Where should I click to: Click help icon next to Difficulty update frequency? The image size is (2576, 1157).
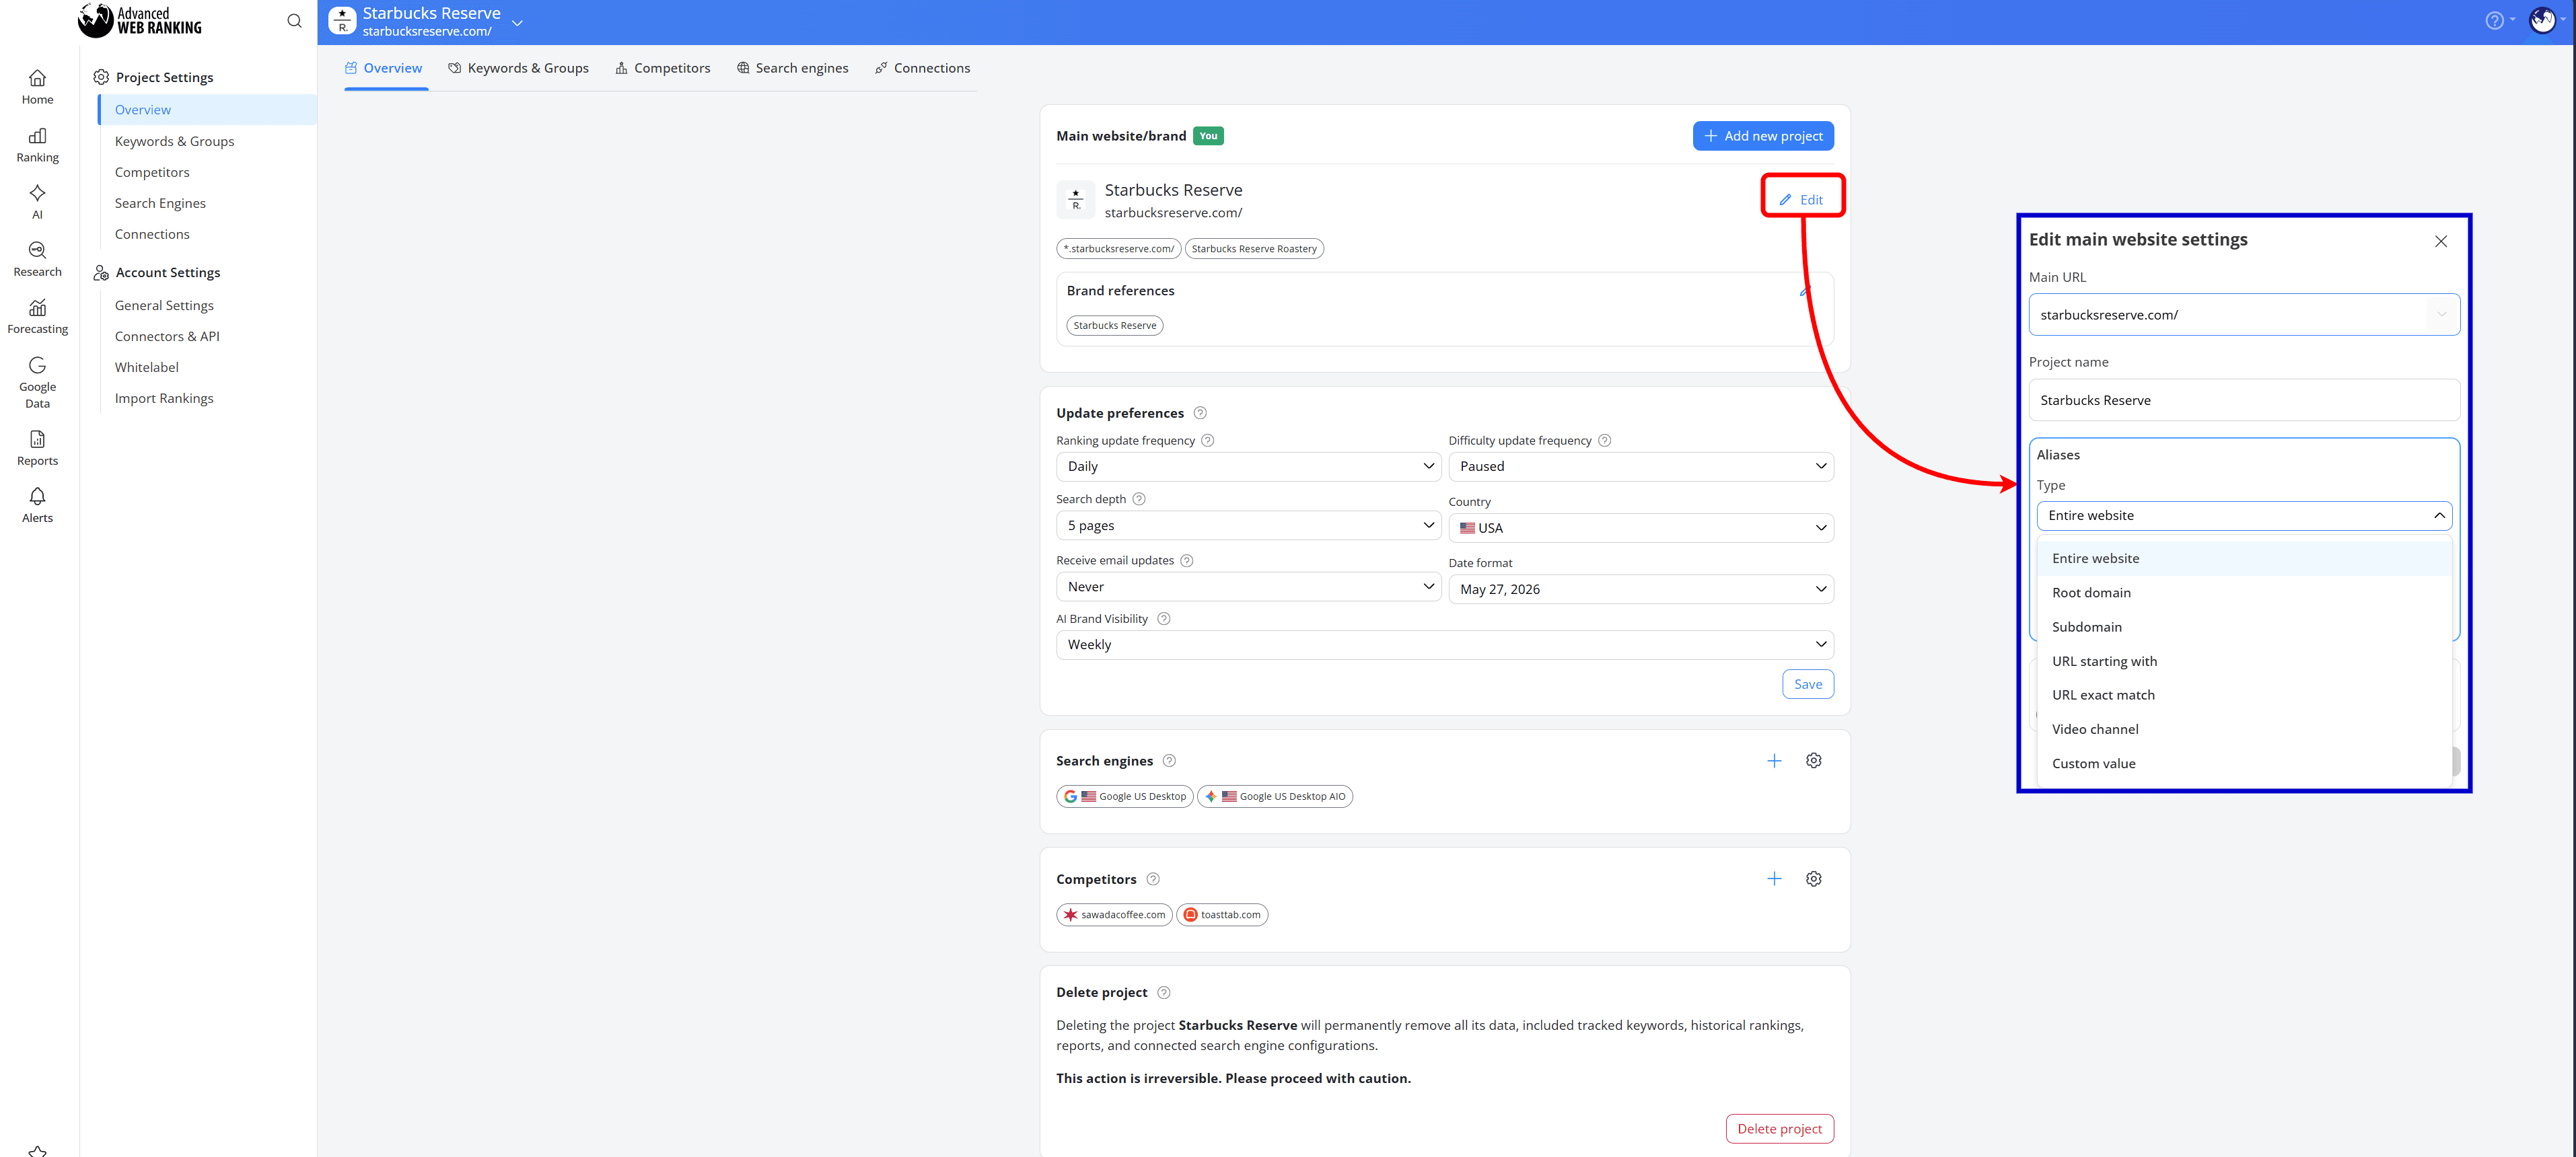pyautogui.click(x=1604, y=441)
